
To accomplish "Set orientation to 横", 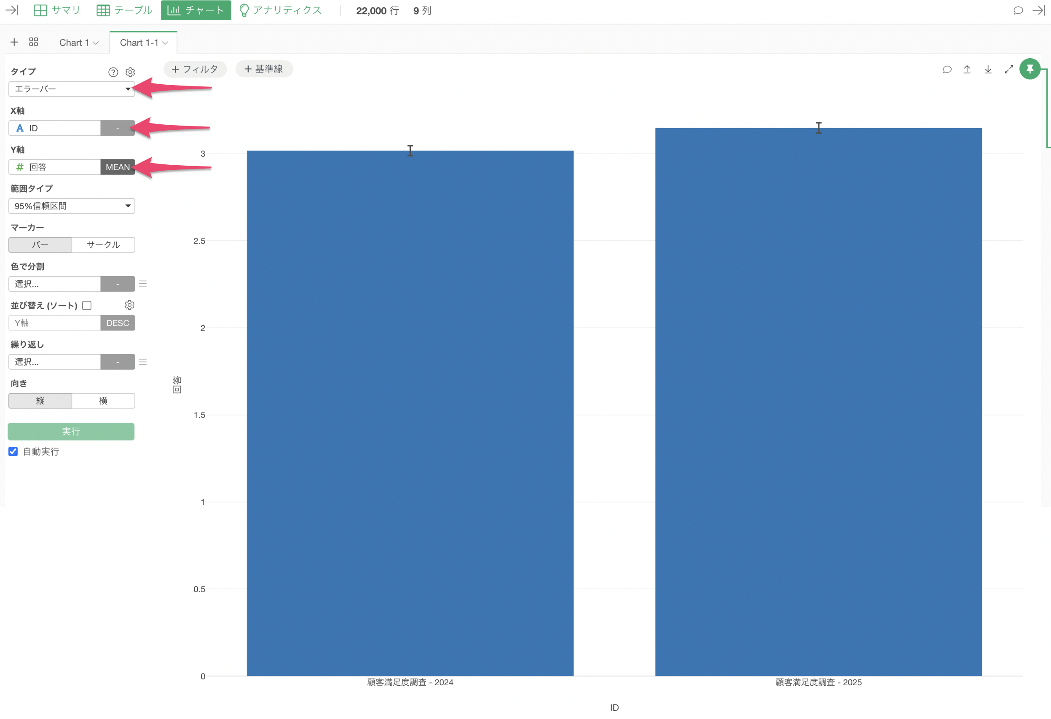I will click(x=103, y=401).
